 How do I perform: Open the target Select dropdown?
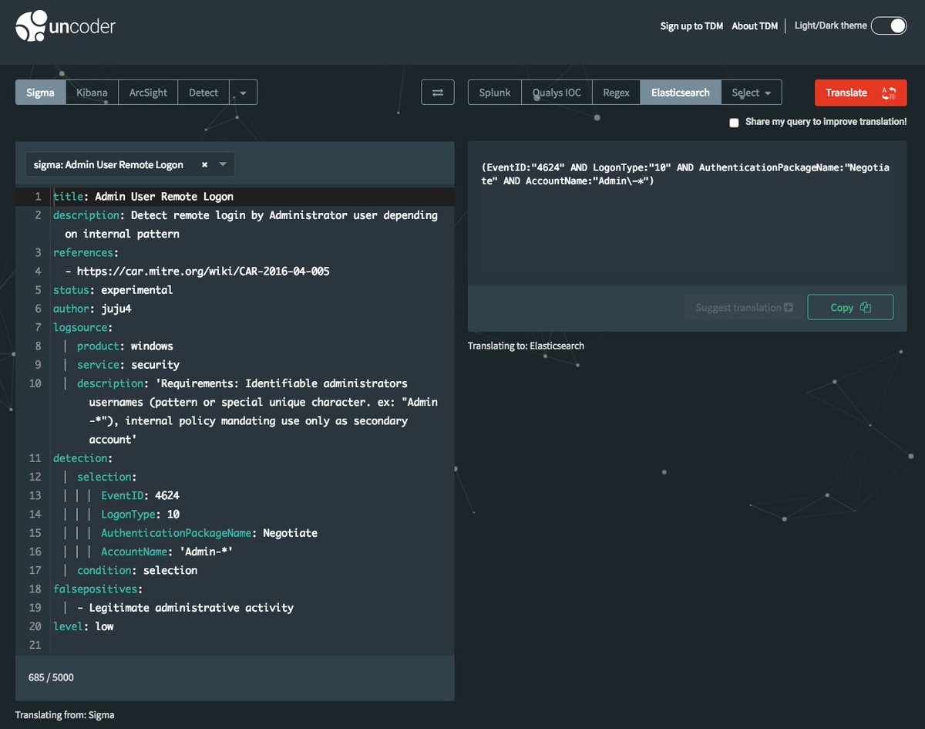pyautogui.click(x=752, y=93)
